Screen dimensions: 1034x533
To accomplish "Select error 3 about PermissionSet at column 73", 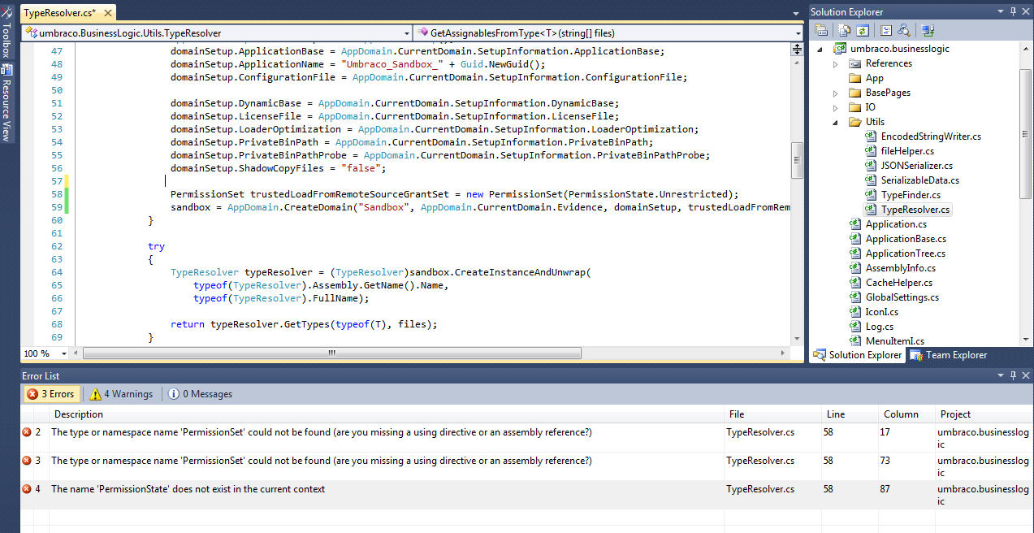I will [527, 466].
